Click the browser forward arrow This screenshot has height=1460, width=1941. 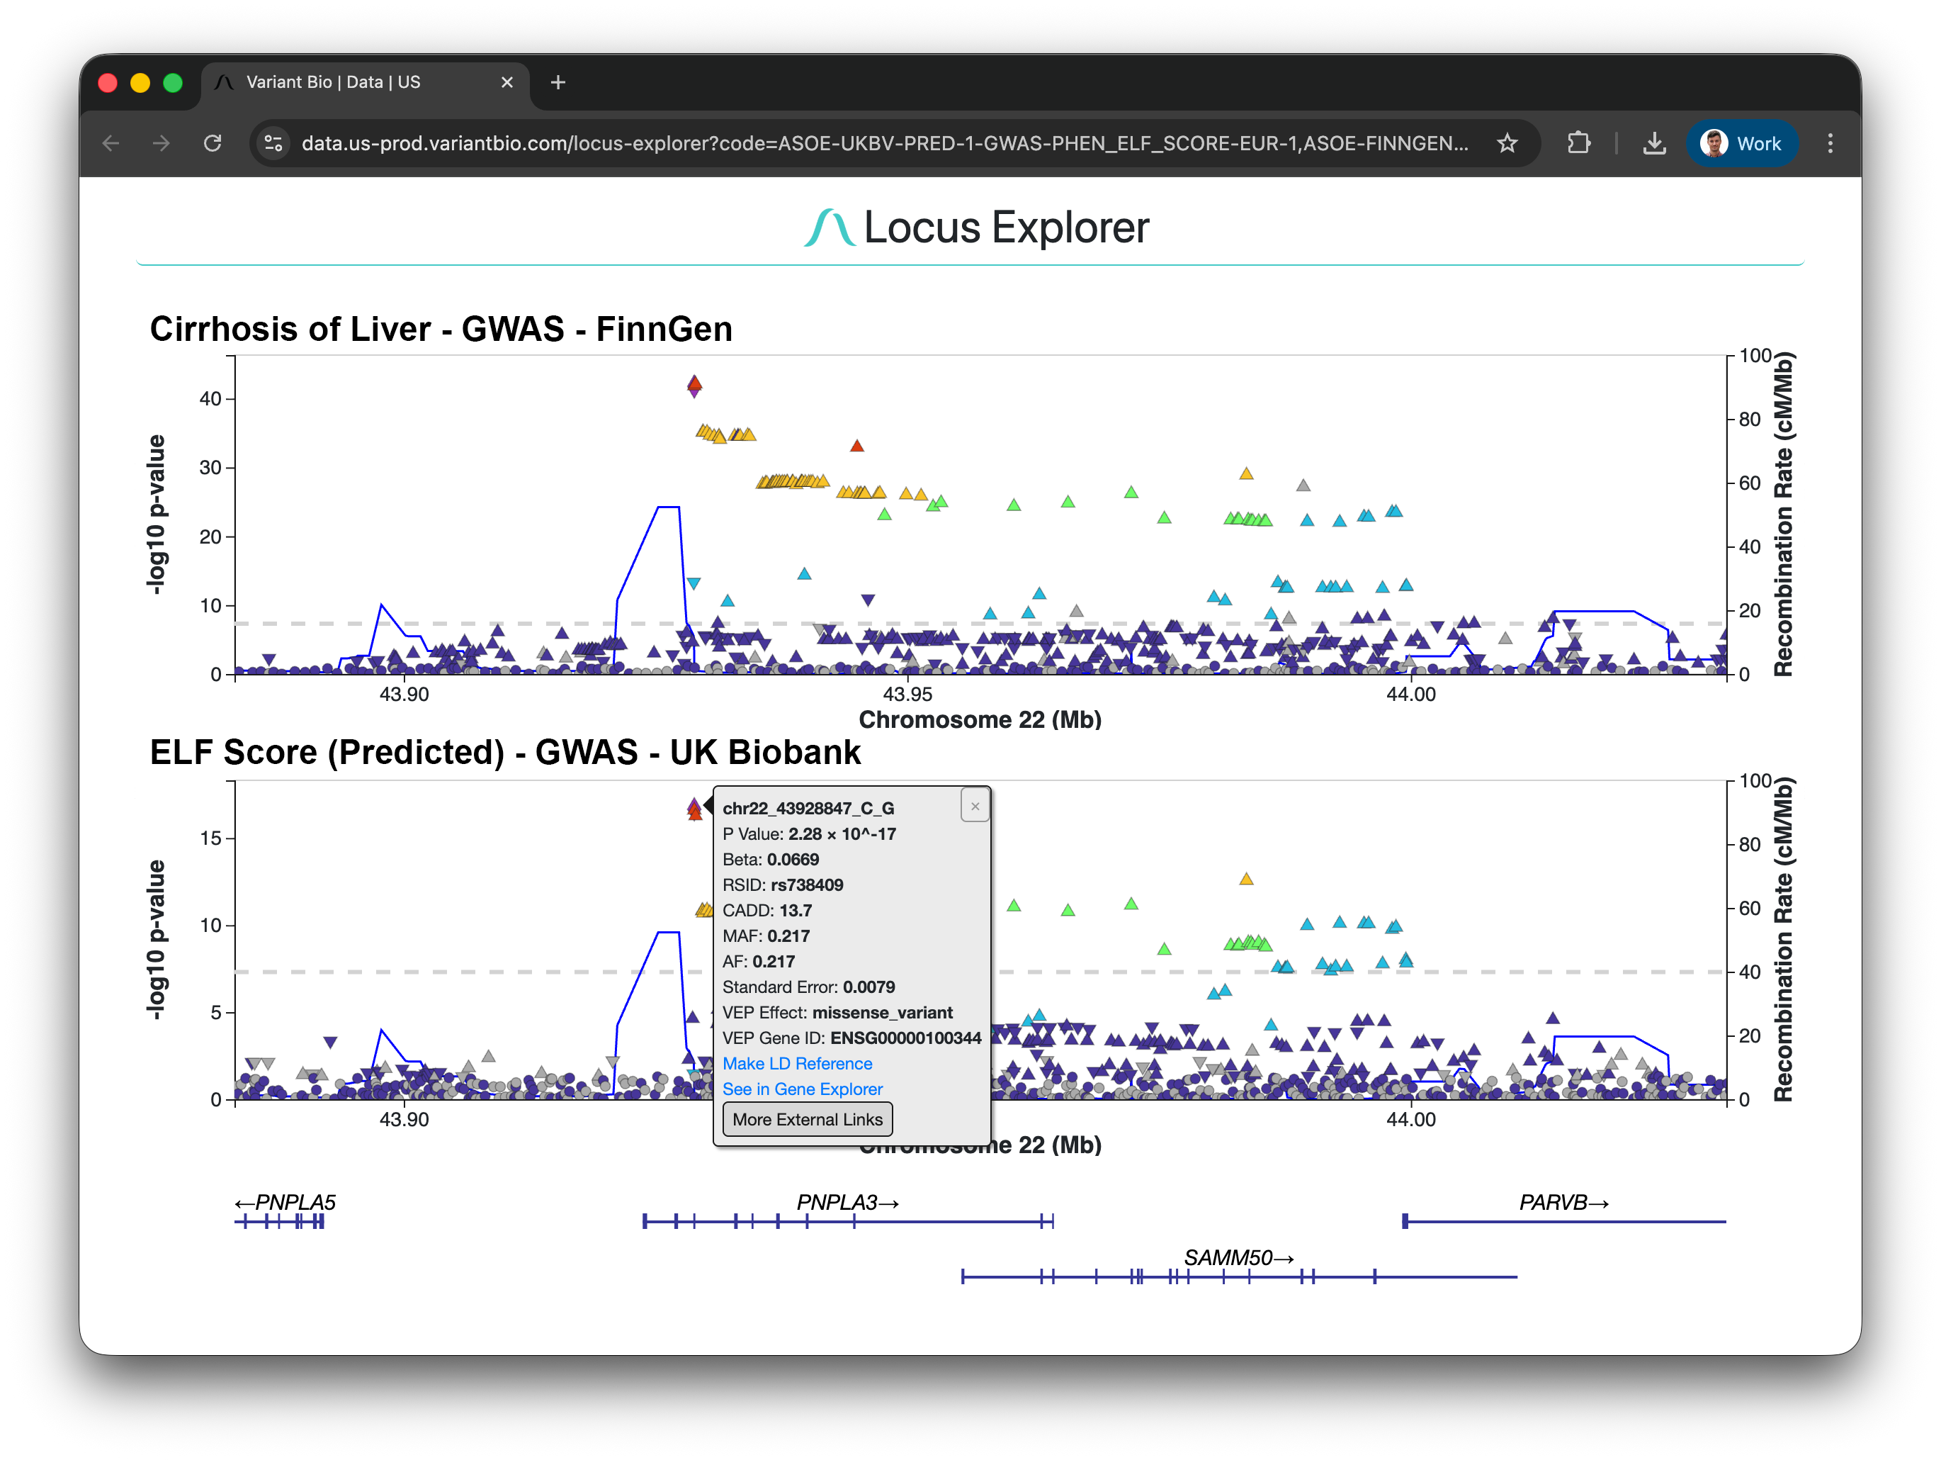point(161,143)
